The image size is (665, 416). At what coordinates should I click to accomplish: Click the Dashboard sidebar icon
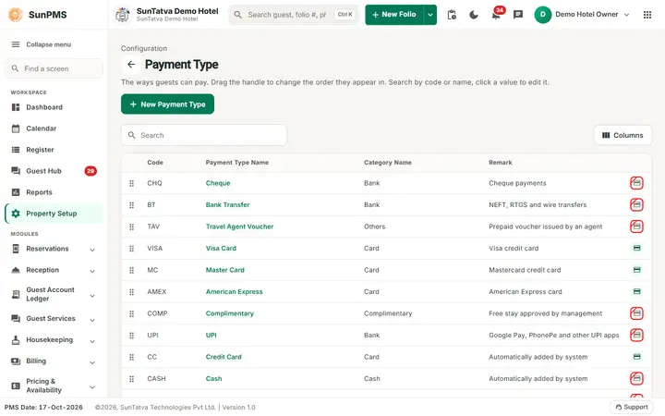[16, 107]
